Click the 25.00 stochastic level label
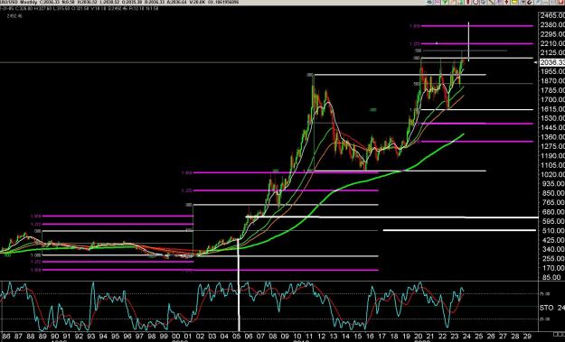The height and width of the screenshot is (342, 565). point(544,319)
